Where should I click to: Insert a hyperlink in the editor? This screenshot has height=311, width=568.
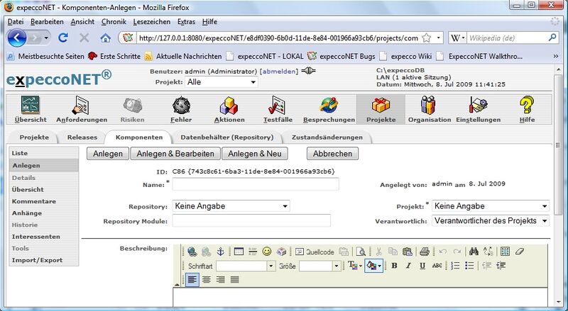(192, 251)
